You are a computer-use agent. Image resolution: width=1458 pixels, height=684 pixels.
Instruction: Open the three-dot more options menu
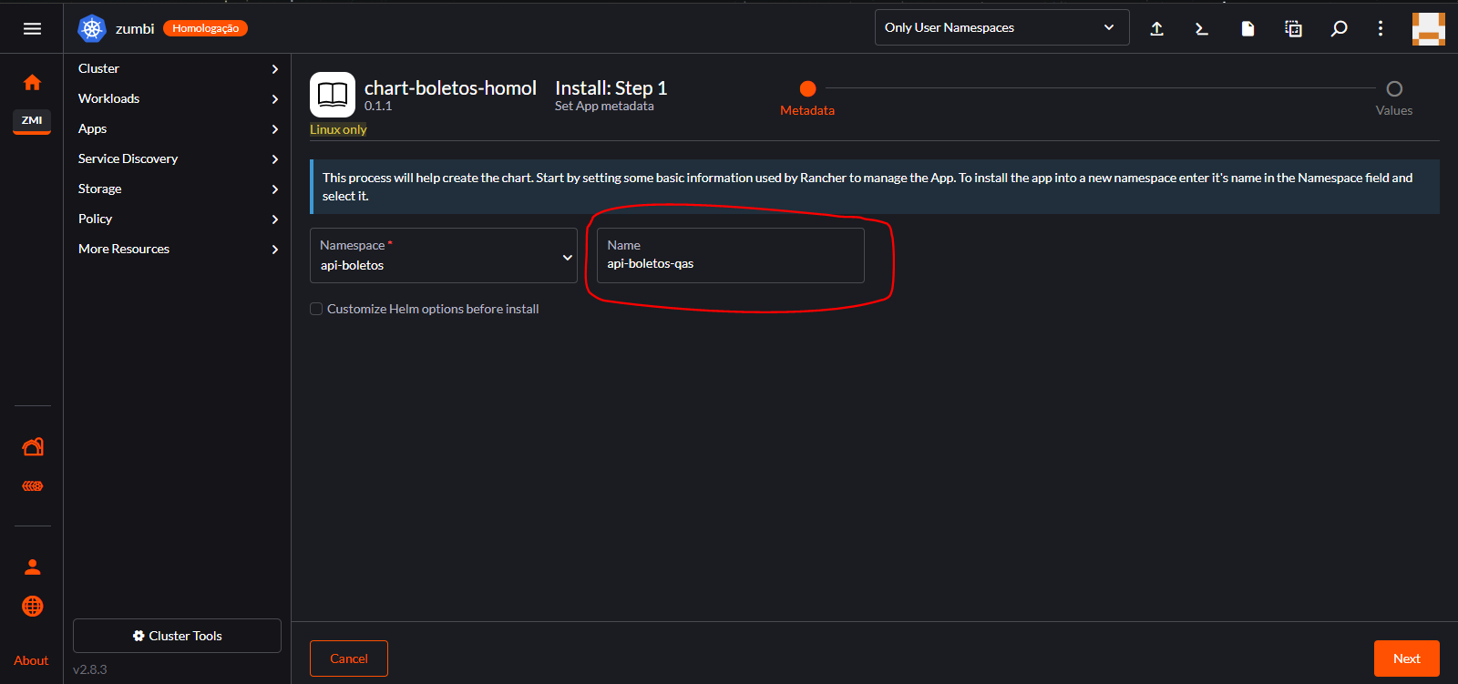(x=1381, y=28)
